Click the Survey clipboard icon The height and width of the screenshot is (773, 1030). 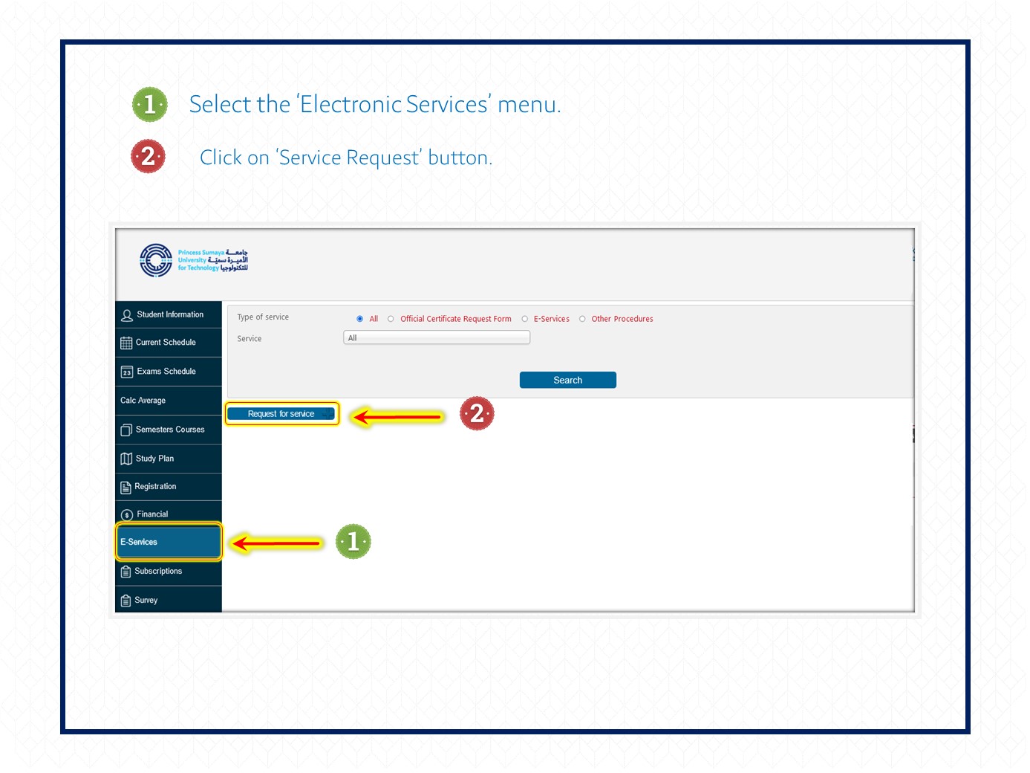[126, 601]
